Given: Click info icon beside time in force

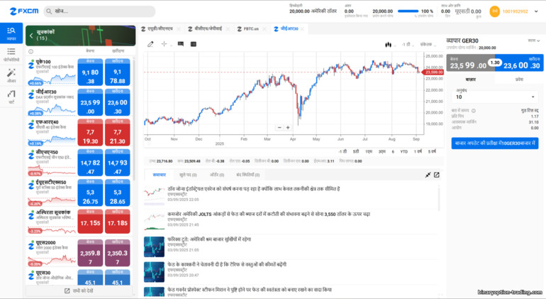Looking at the screenshot, I should [474, 111].
